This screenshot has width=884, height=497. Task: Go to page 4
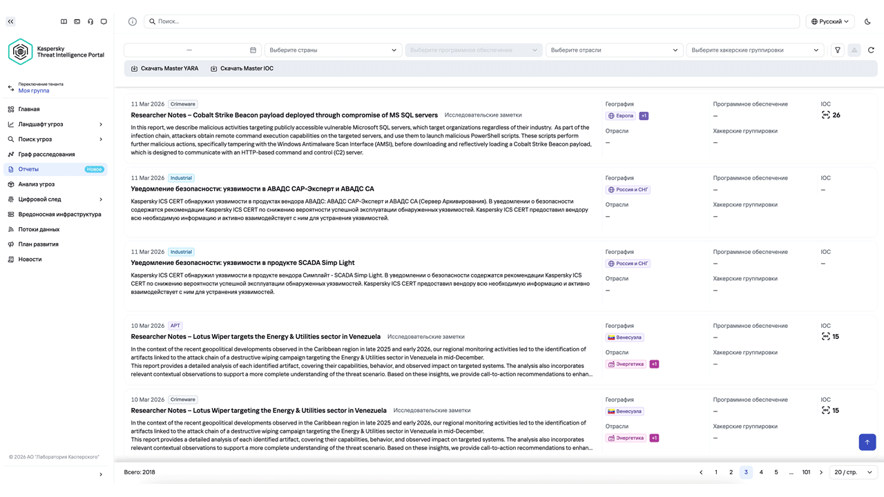tap(761, 472)
